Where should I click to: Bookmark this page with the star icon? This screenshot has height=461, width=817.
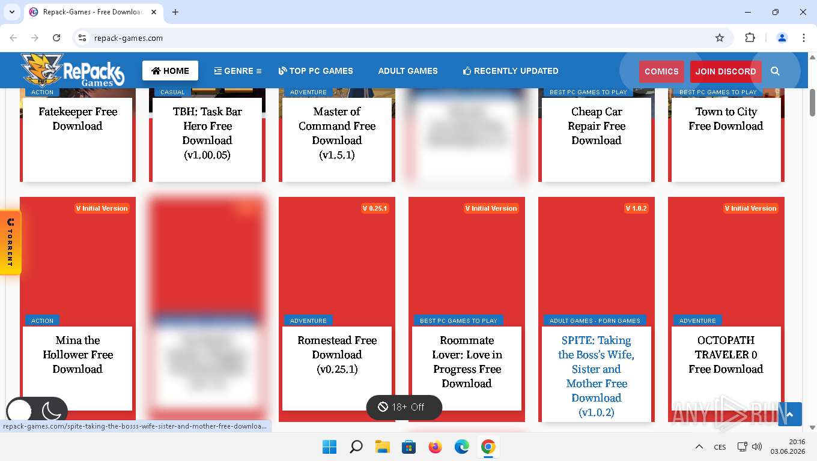tap(720, 38)
